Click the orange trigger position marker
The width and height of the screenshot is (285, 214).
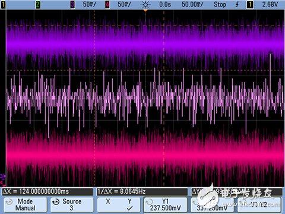tap(145, 10)
